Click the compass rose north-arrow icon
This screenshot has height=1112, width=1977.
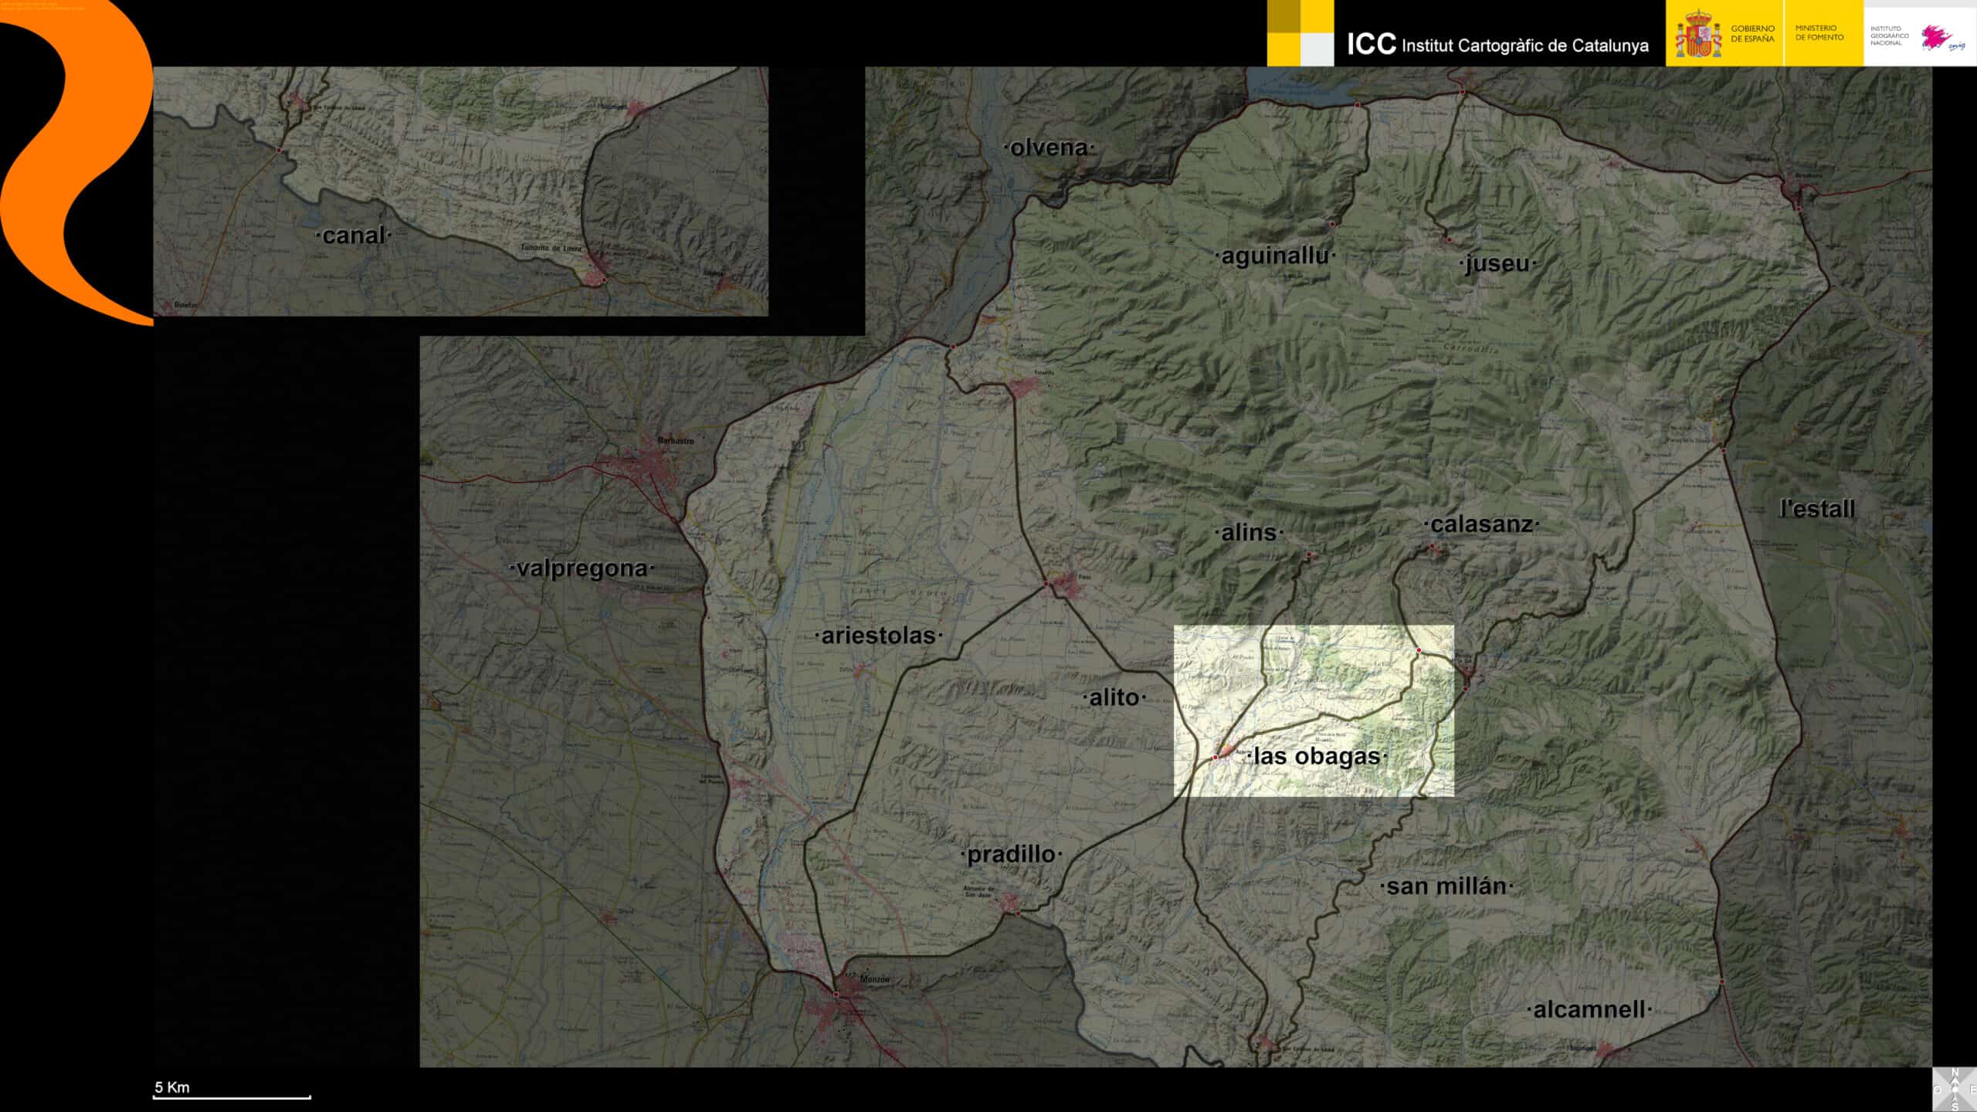(x=1955, y=1089)
